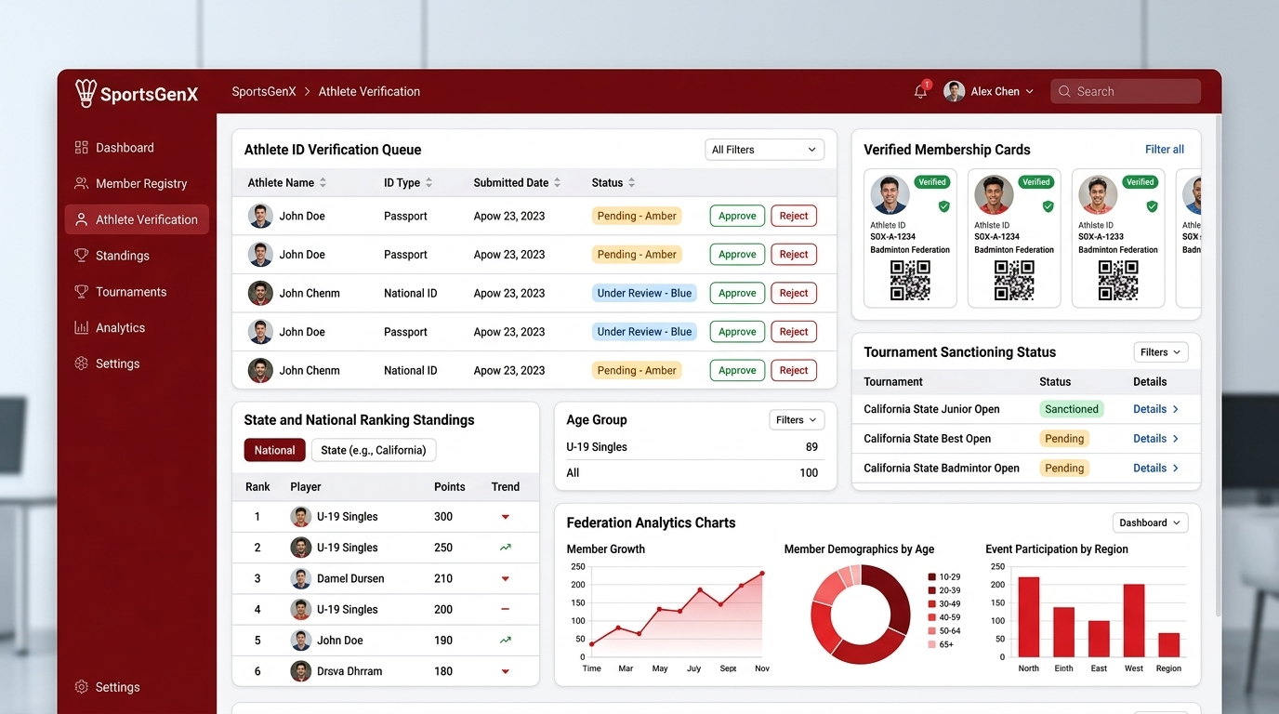
Task: Open the All Filters dropdown
Action: pos(765,150)
